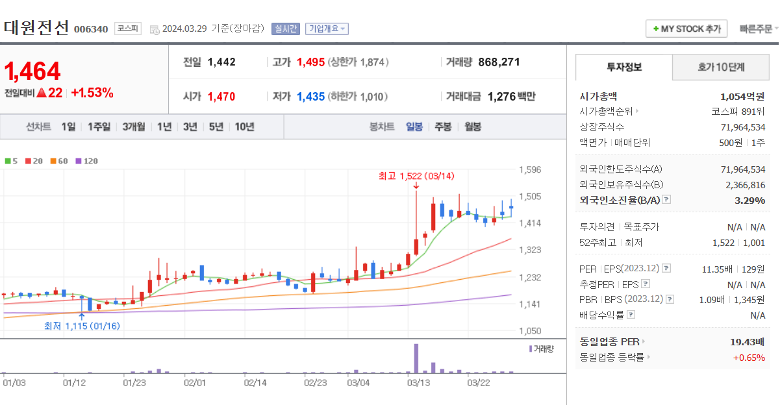780x405 pixels.
Task: Click the tall 03/13 volume bar
Action: coord(416,358)
